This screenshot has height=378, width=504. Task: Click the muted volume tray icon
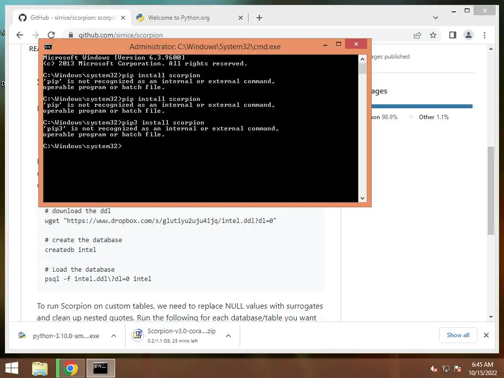coord(434,369)
